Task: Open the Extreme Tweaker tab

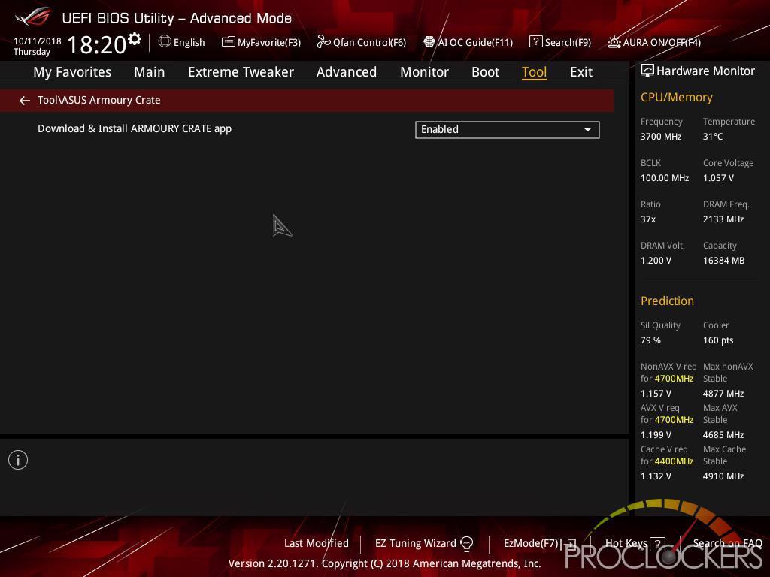Action: pos(241,72)
